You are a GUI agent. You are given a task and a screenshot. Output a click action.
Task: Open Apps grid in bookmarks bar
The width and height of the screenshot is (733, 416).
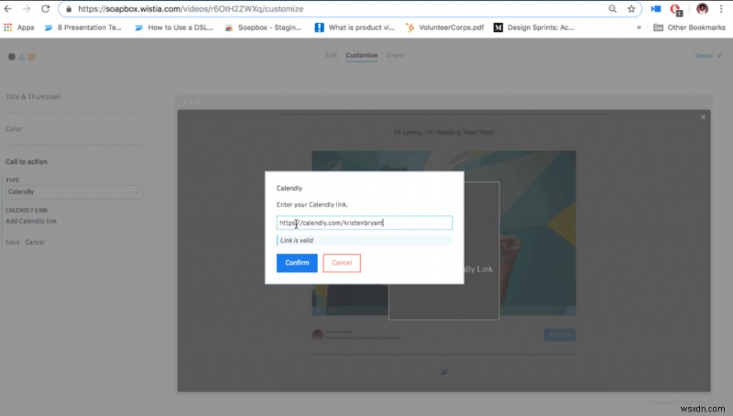pyautogui.click(x=18, y=27)
